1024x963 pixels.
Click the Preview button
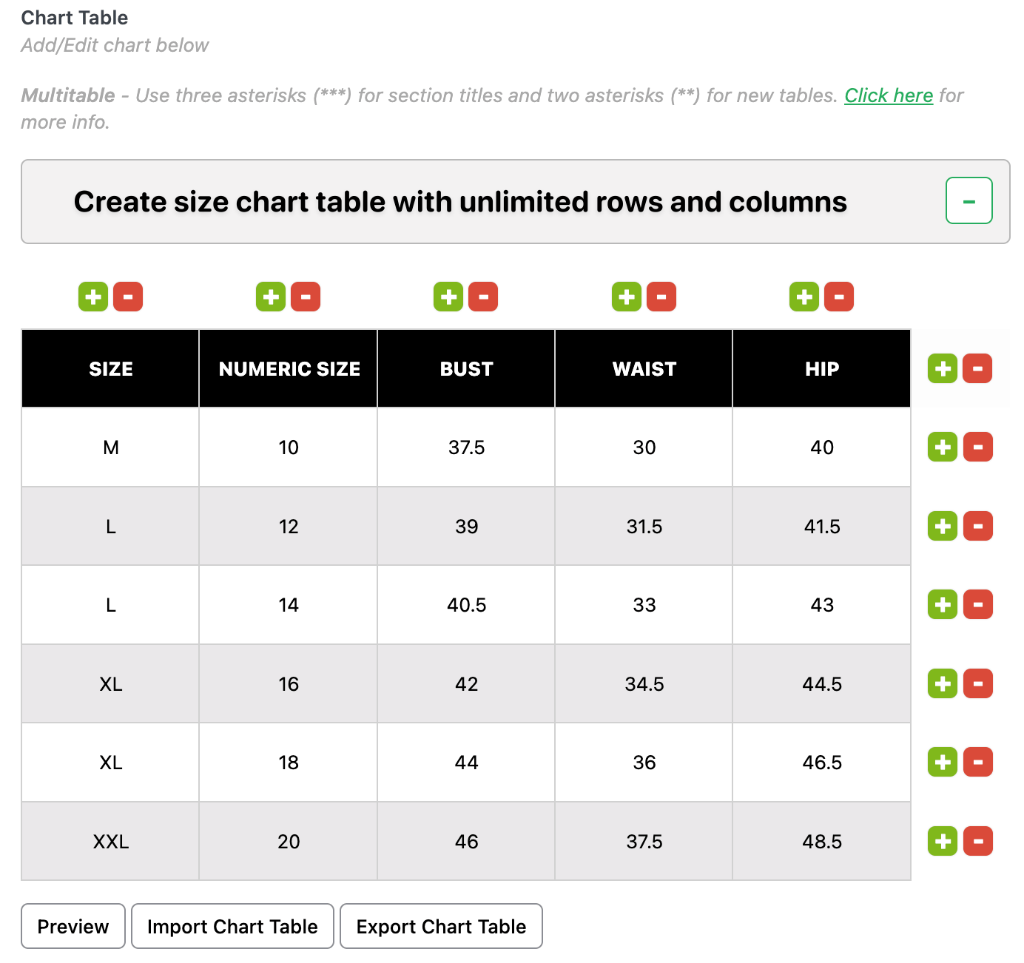73,926
